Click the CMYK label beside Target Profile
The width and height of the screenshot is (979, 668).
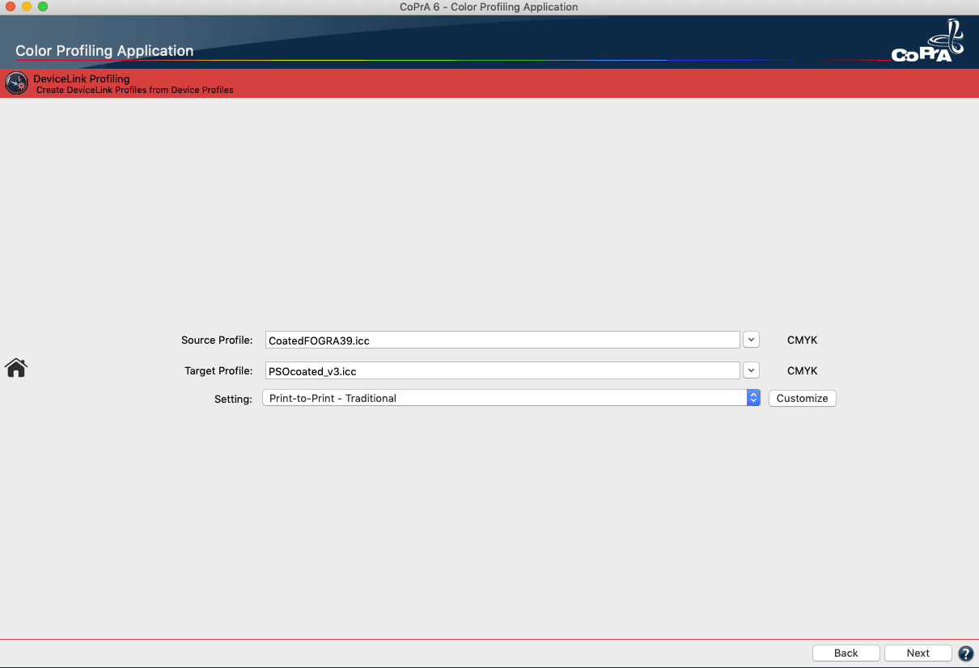pos(803,371)
